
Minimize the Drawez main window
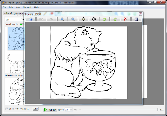coord(150,2)
